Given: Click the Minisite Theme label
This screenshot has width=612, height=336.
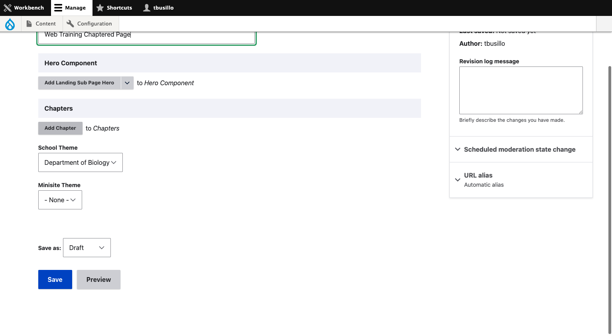Looking at the screenshot, I should click(x=59, y=185).
